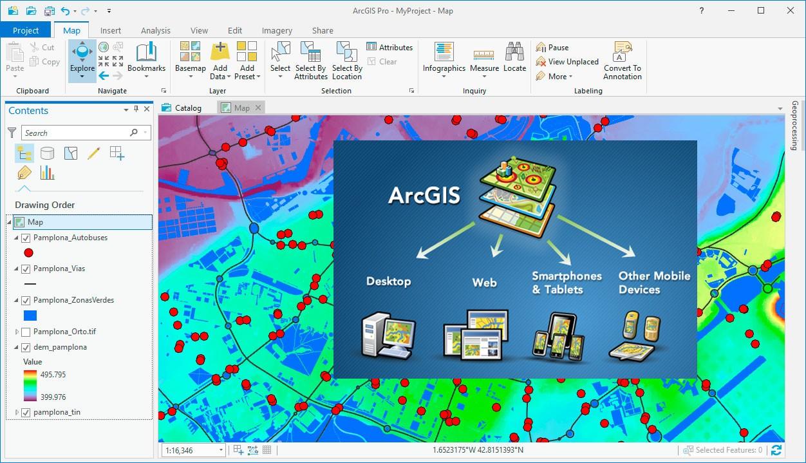This screenshot has width=806, height=463.
Task: Click the dem_pamplona color ramp
Action: point(30,385)
